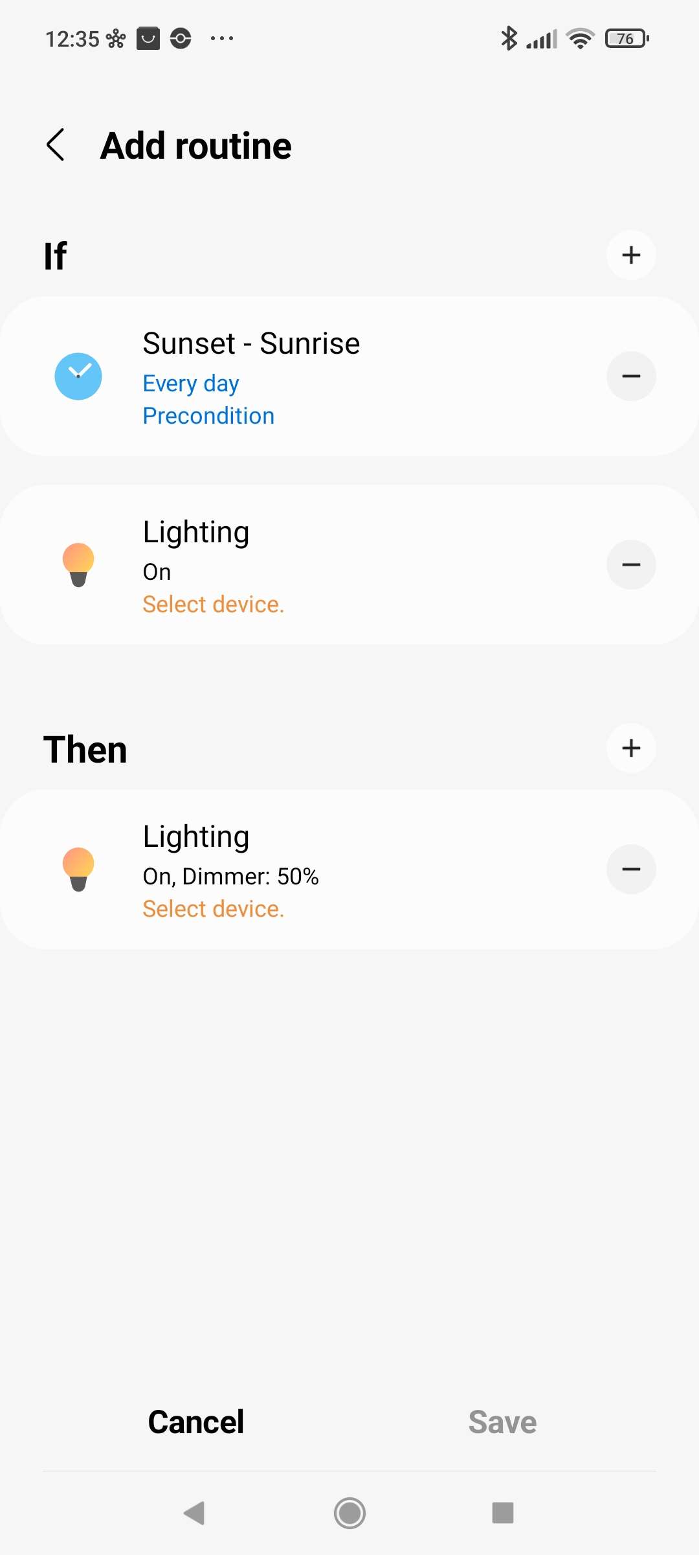Tap the light bulb icon in If section
This screenshot has height=1555, width=699.
pos(78,565)
